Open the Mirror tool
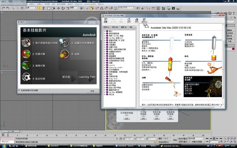 138,8
